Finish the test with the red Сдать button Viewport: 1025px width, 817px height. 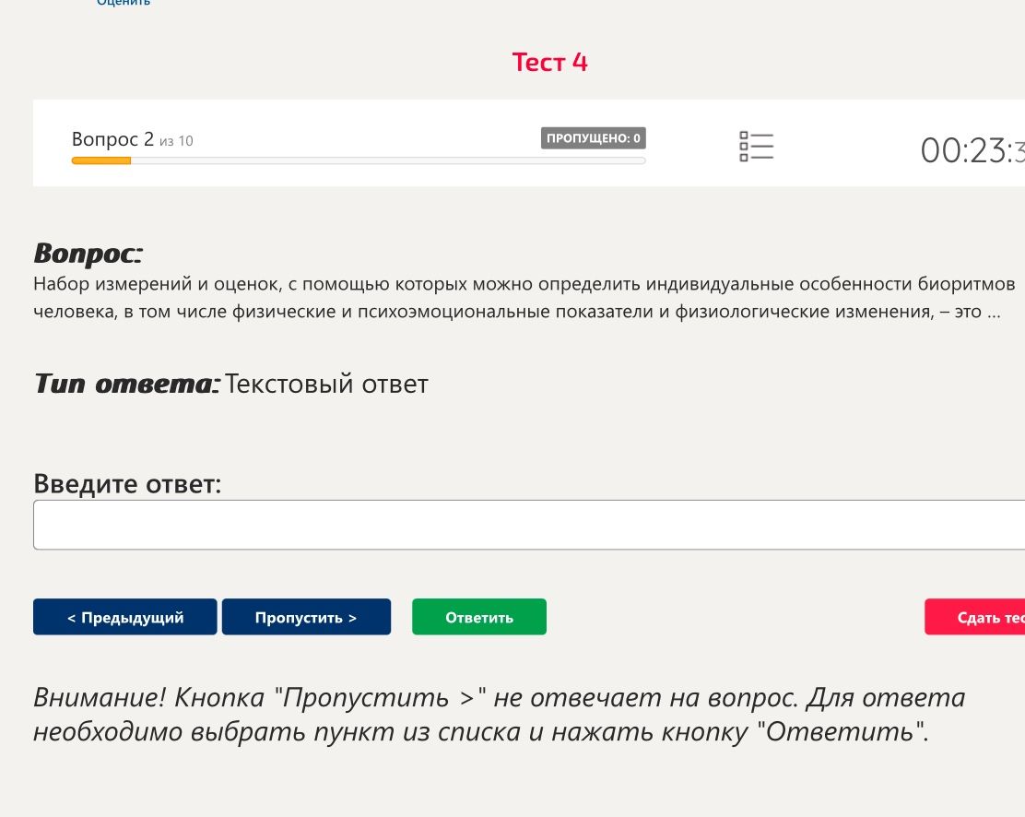point(974,617)
